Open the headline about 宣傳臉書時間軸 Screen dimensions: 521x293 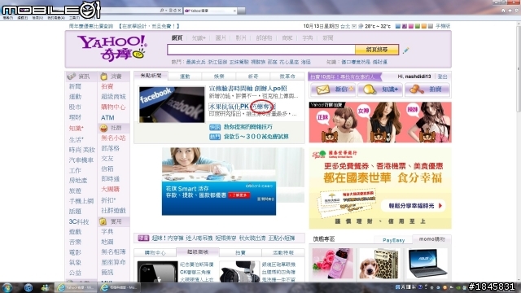tap(247, 89)
